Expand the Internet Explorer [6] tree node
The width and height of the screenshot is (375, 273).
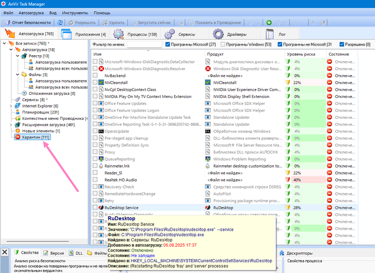tap(11, 106)
